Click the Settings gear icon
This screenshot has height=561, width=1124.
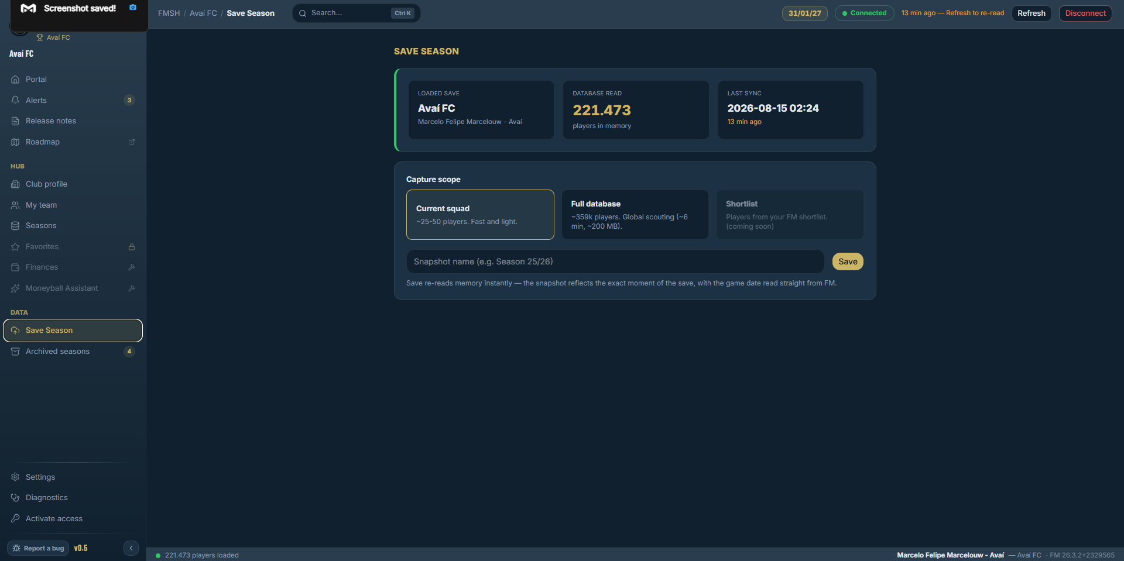tap(15, 477)
